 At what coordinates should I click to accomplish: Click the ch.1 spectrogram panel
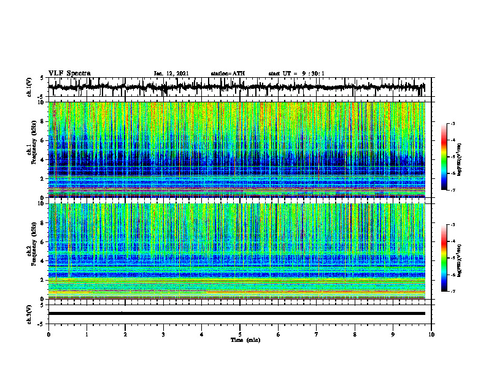tap(237, 150)
